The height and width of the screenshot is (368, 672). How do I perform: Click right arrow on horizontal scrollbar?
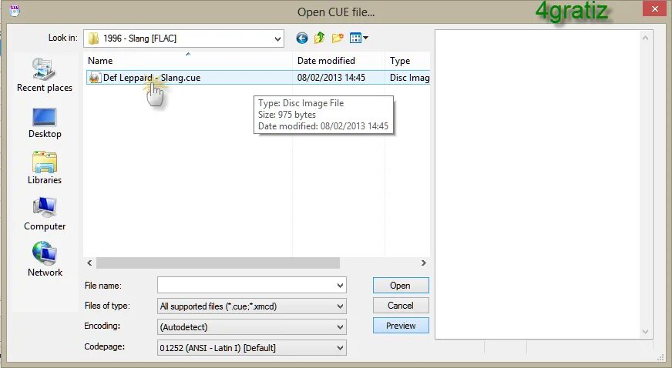click(423, 263)
